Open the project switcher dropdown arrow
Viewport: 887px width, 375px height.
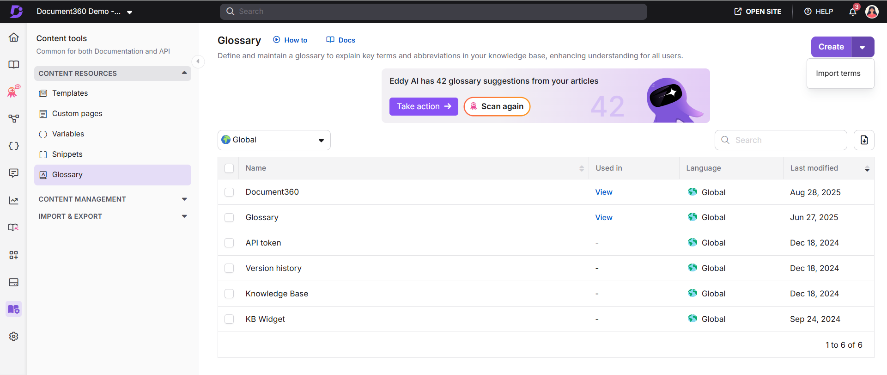point(130,12)
